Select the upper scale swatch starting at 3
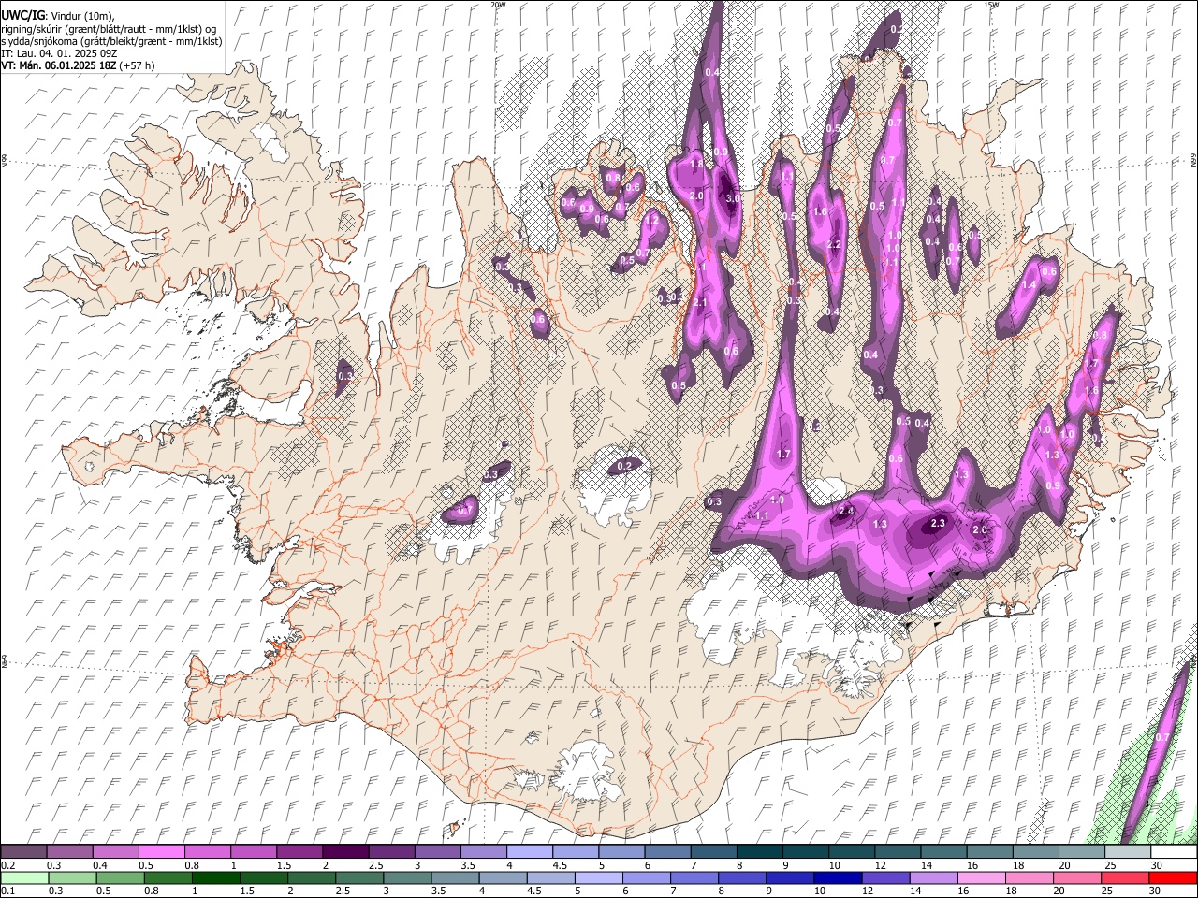 click(437, 852)
